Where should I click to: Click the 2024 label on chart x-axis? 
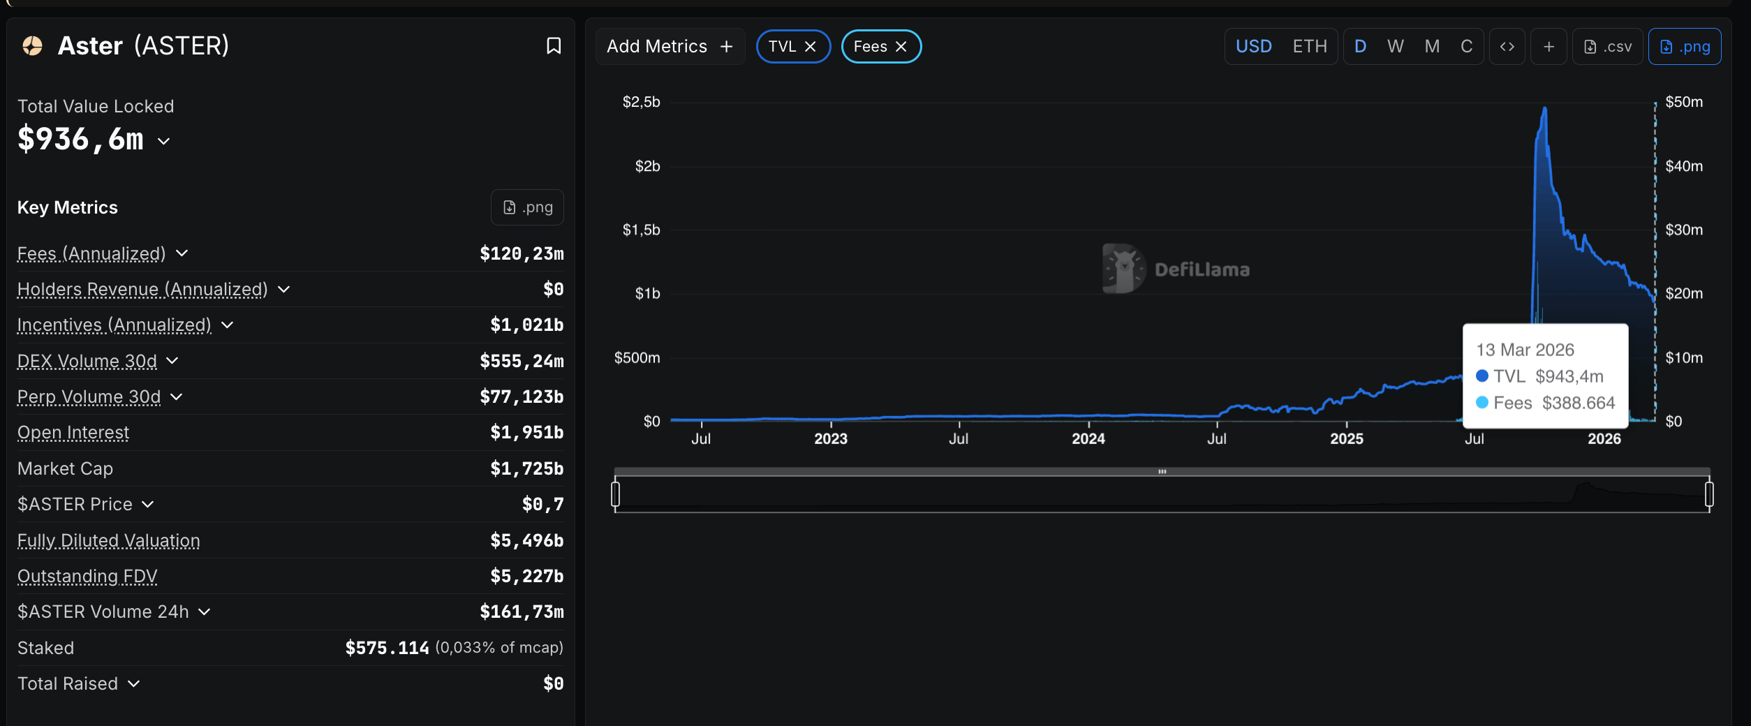pos(1088,439)
